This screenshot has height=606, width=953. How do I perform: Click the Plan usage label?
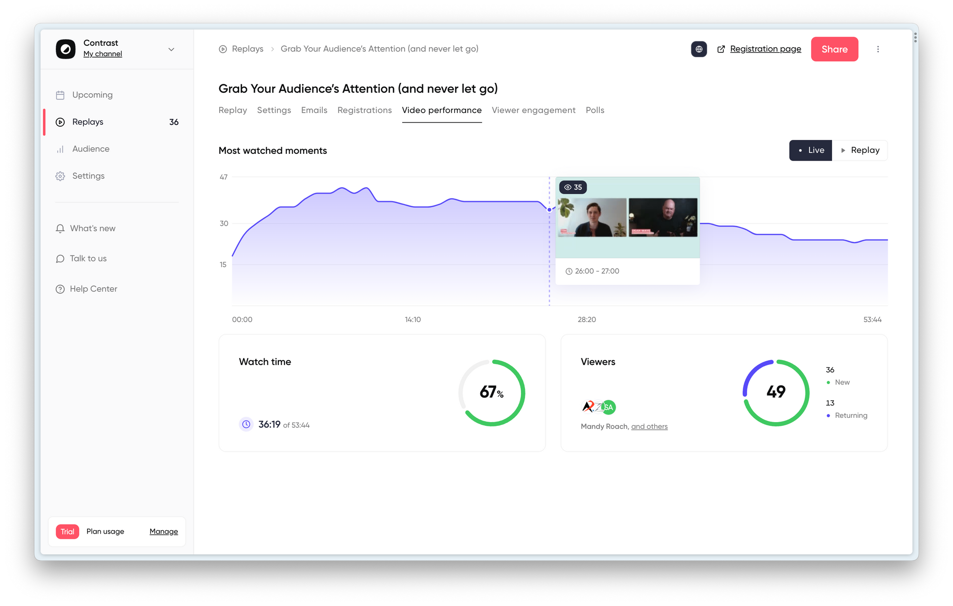[x=105, y=532]
